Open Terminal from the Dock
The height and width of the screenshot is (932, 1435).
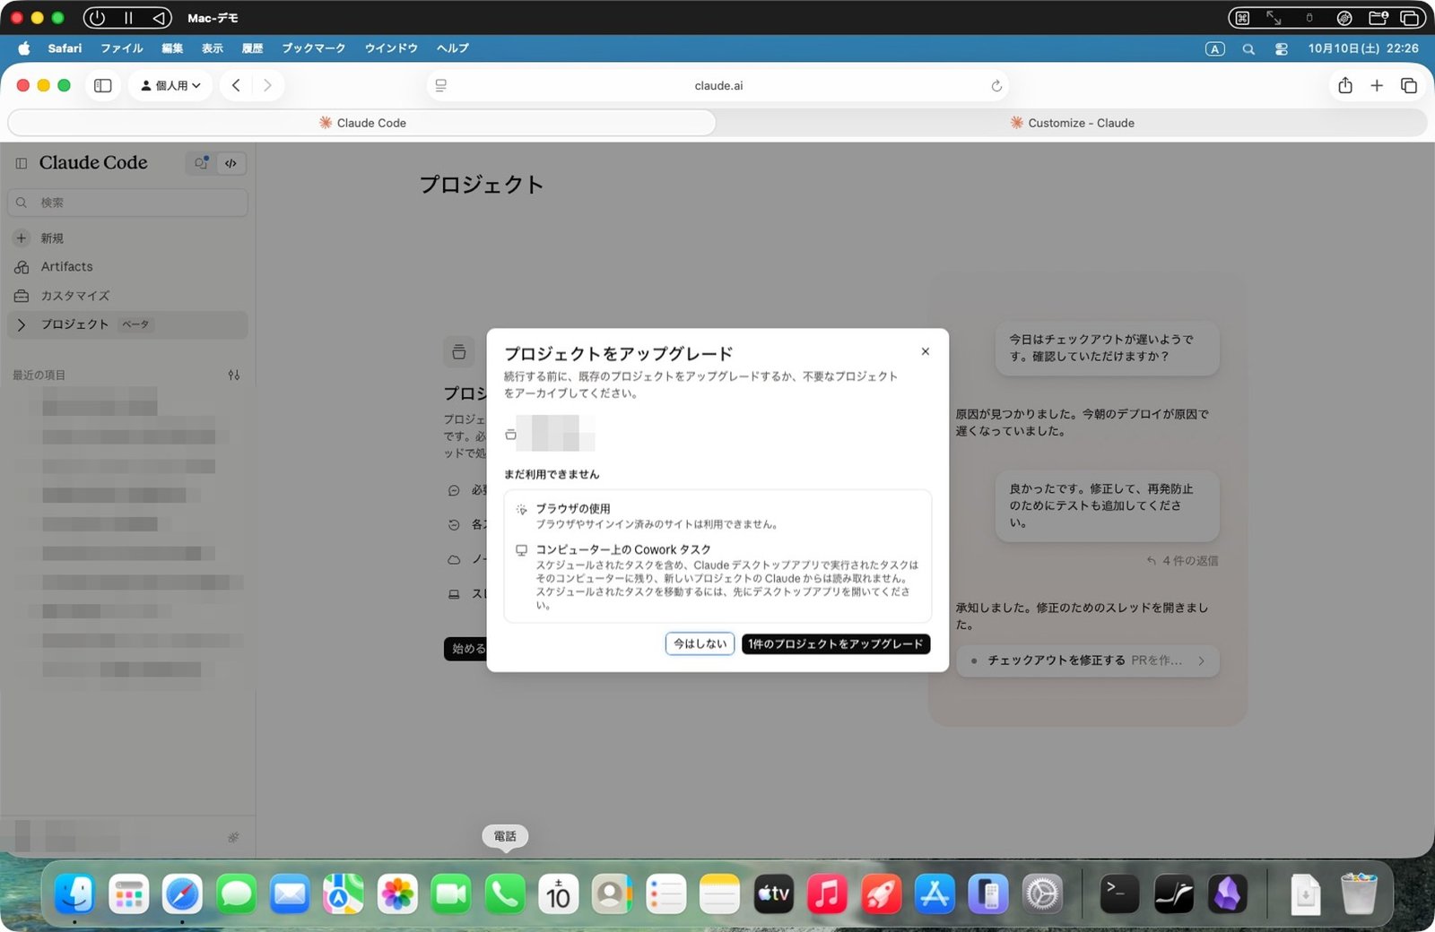pyautogui.click(x=1119, y=893)
